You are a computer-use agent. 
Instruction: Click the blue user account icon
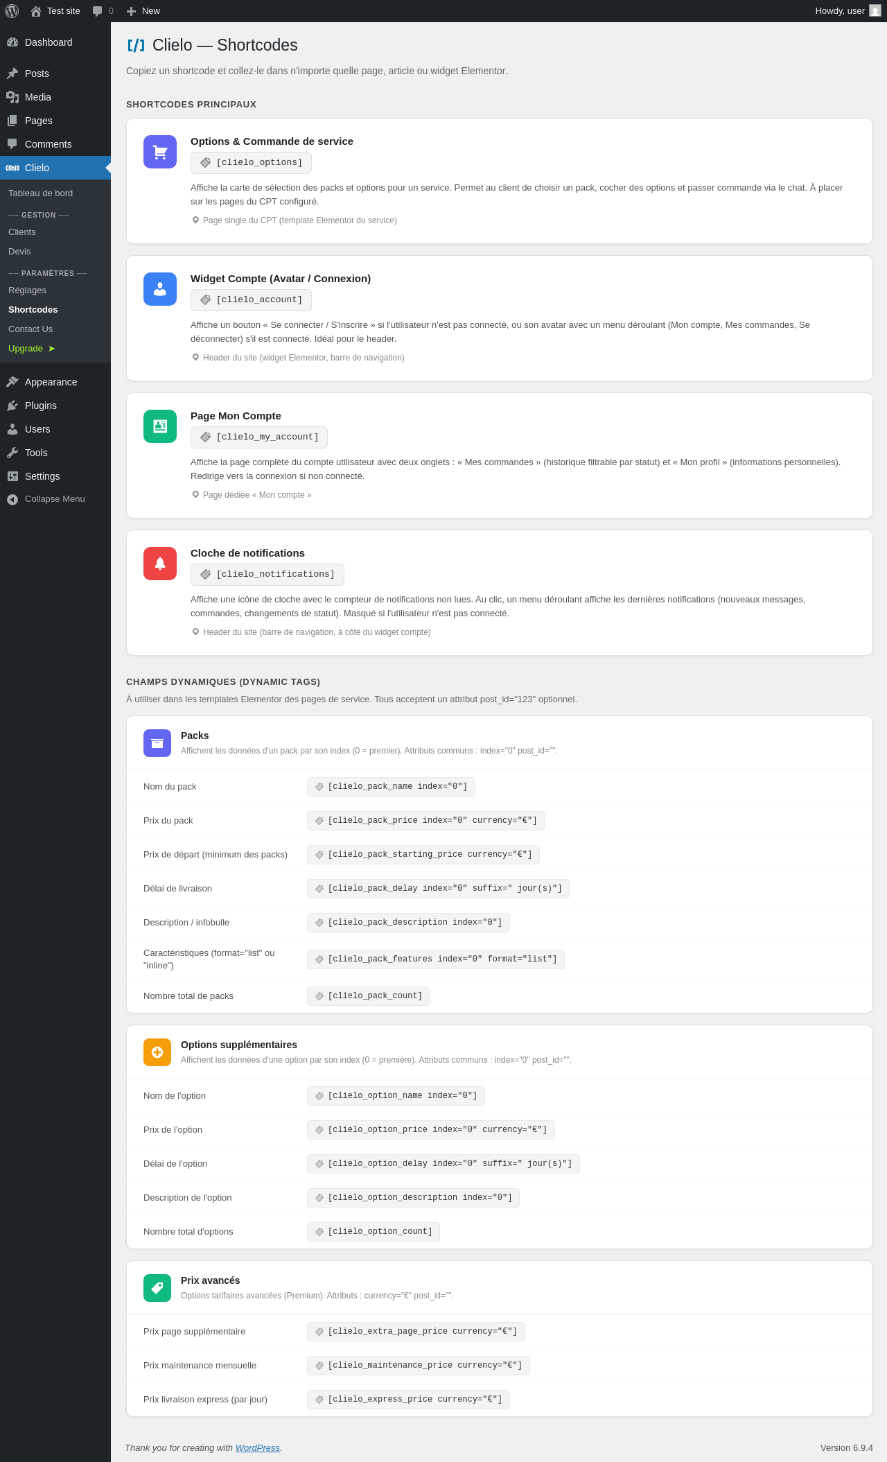click(x=160, y=289)
